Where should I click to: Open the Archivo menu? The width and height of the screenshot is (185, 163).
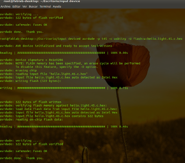[x=5, y=7]
